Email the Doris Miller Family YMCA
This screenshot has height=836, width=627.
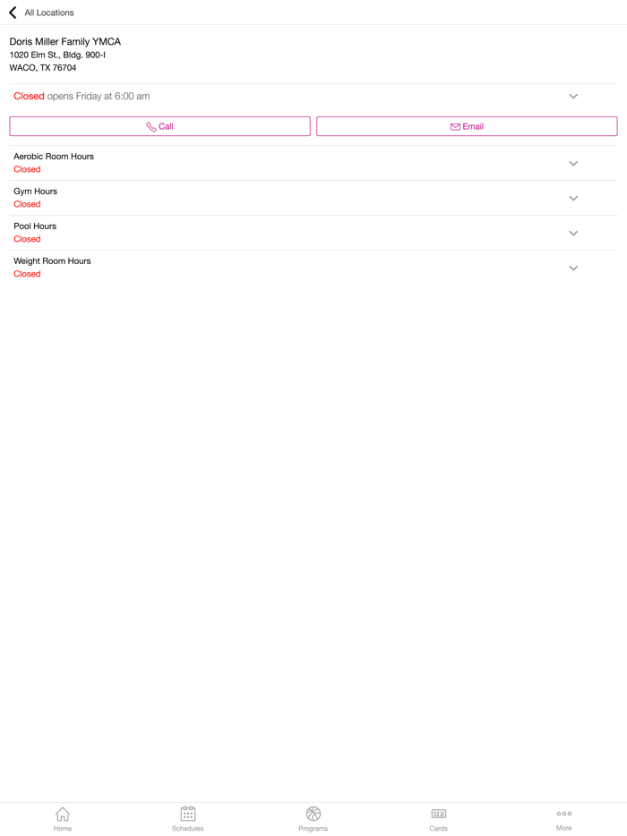click(x=467, y=126)
